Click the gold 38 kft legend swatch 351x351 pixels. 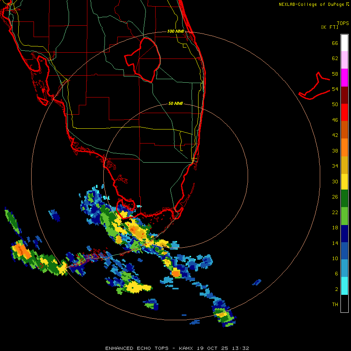(x=344, y=165)
